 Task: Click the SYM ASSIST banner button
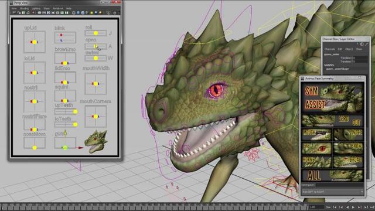[333, 98]
